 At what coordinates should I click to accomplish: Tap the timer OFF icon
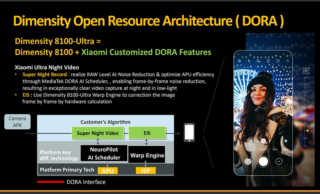pos(258,61)
